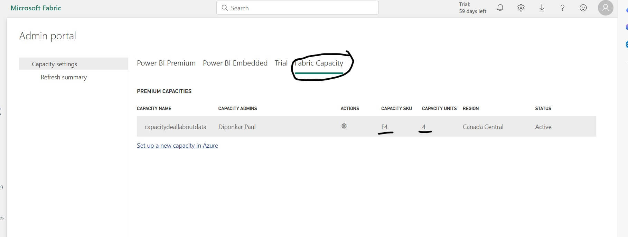The height and width of the screenshot is (237, 628).
Task: Open Refresh summary in sidebar
Action: [64, 77]
